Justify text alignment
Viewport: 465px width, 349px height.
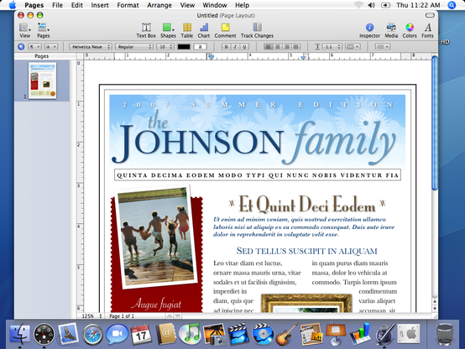296,46
